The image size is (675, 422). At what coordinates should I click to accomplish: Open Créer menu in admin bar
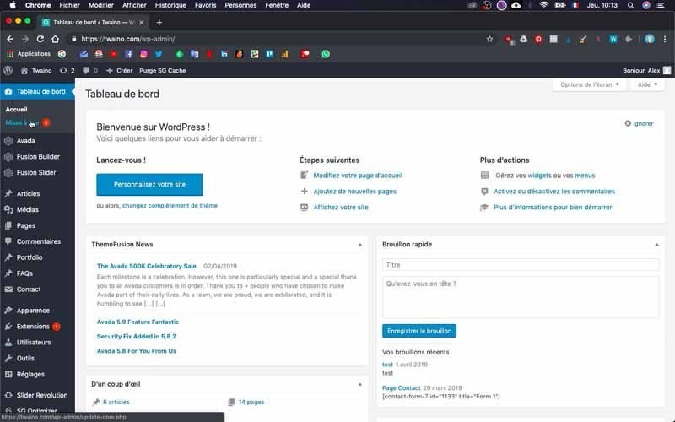(120, 70)
